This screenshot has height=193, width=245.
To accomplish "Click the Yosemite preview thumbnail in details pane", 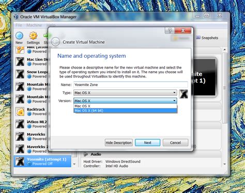I will pos(204,77).
